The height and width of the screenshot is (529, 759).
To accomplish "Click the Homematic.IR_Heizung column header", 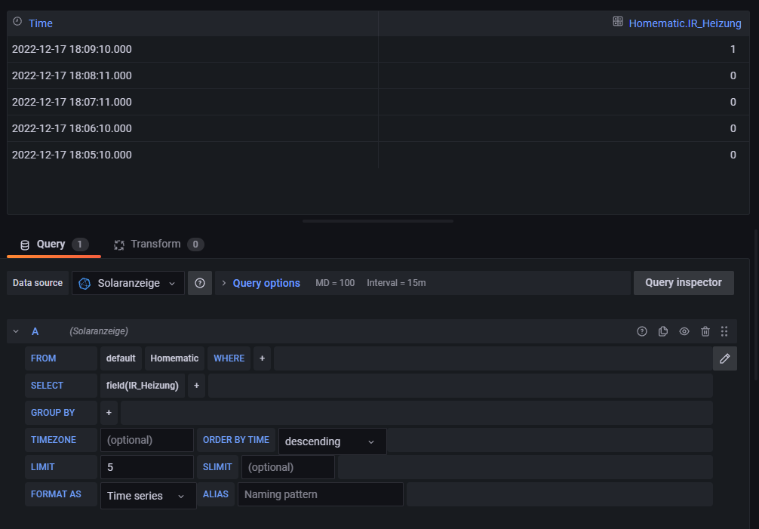I will (x=684, y=23).
